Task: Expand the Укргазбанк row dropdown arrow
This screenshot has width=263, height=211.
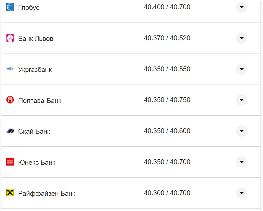Action: click(241, 69)
